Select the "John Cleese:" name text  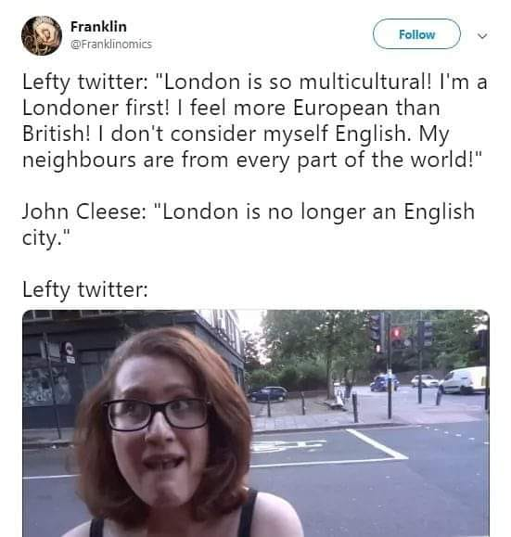tap(84, 211)
